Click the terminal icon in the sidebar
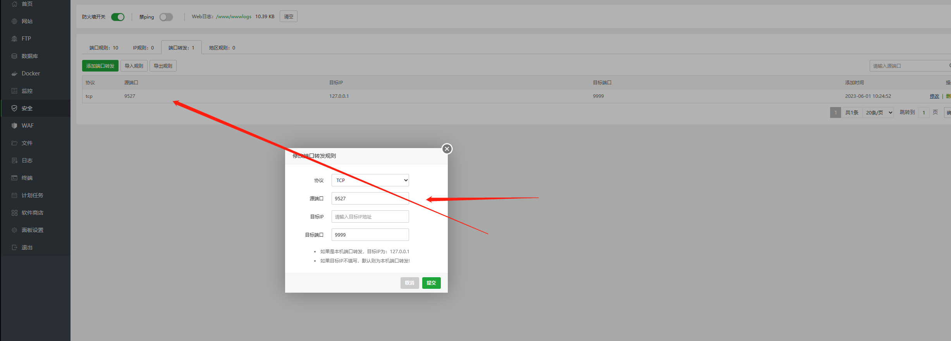 (14, 178)
